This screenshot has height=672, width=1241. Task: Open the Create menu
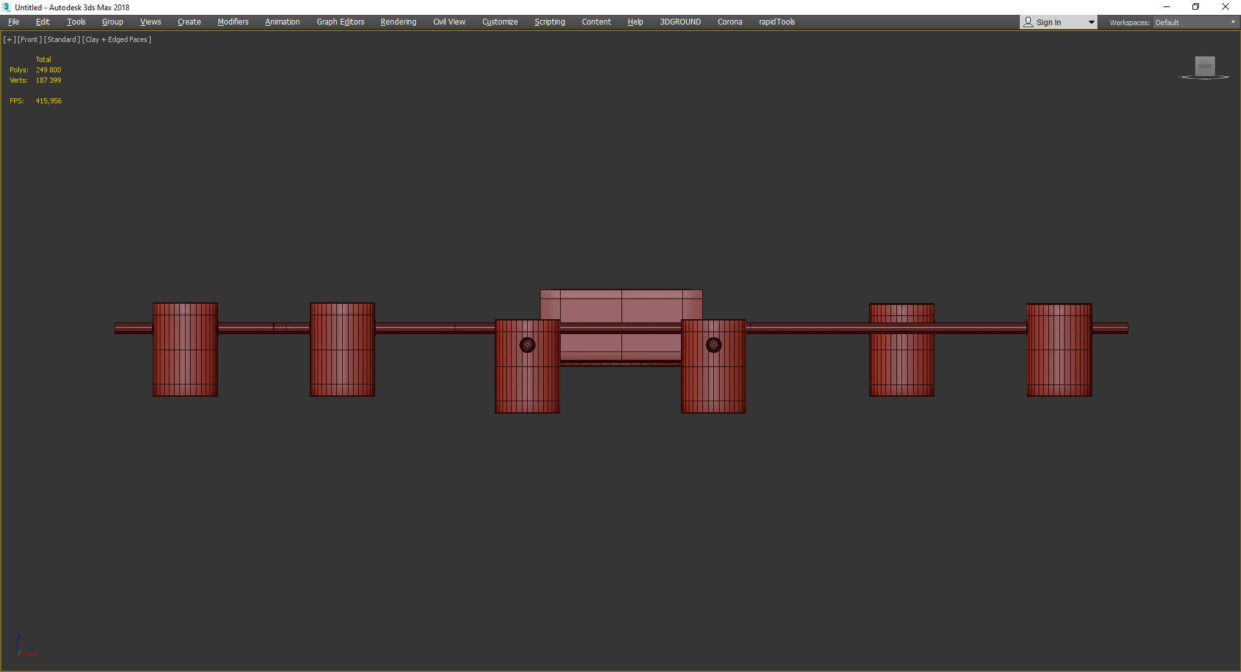(x=189, y=22)
